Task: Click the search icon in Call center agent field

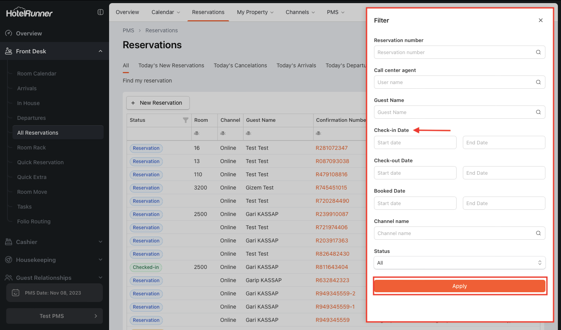Action: pos(538,82)
